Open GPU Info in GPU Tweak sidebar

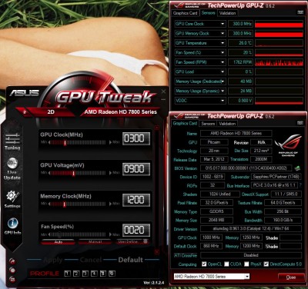(x=12, y=226)
